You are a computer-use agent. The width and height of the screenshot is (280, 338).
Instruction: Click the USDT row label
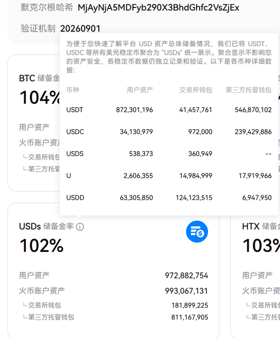click(x=74, y=110)
